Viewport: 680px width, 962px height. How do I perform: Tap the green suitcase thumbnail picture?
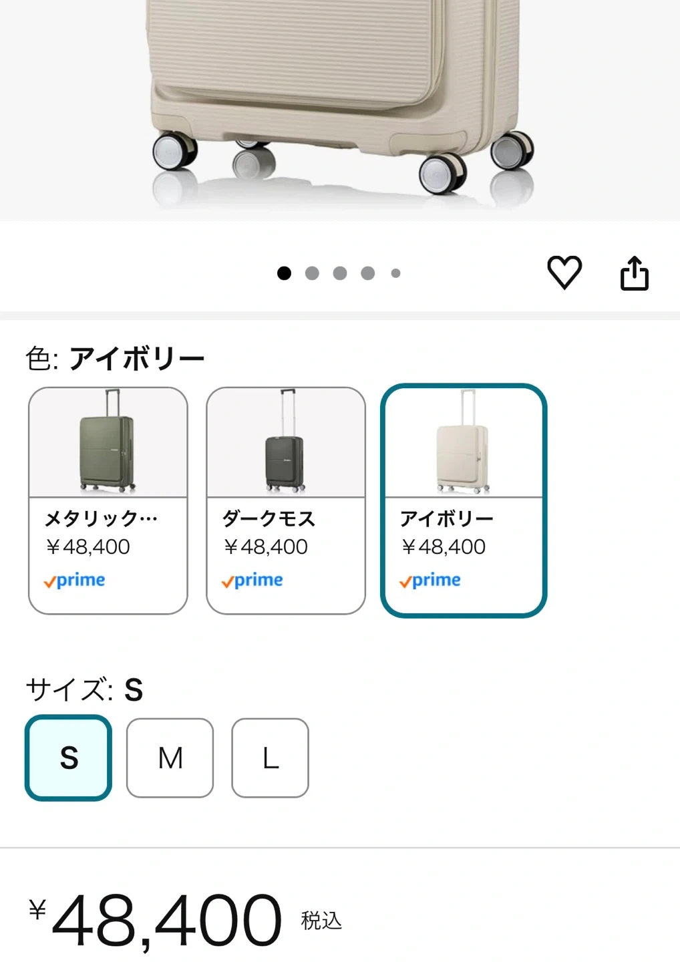pyautogui.click(x=108, y=443)
